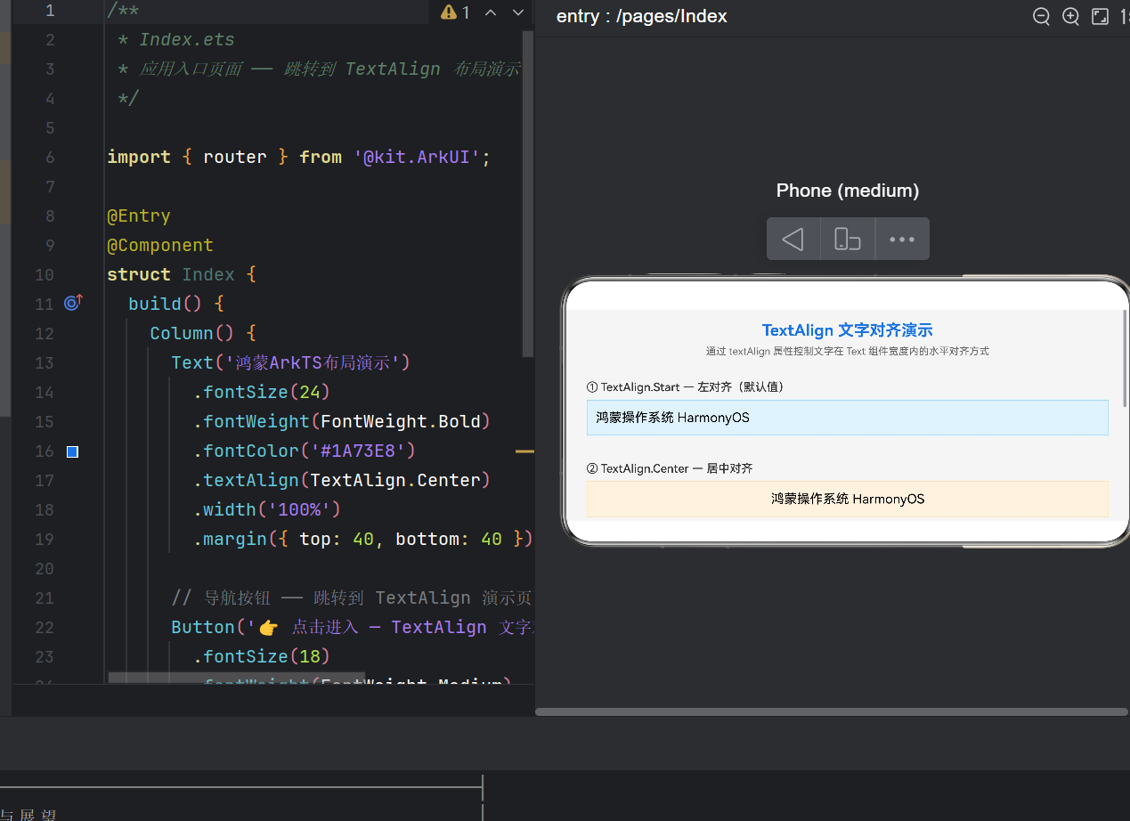Click line number 20 in the gutter
The height and width of the screenshot is (821, 1130).
tap(45, 568)
